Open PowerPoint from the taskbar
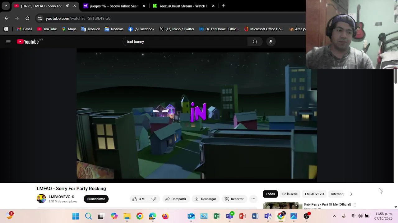 (242, 216)
